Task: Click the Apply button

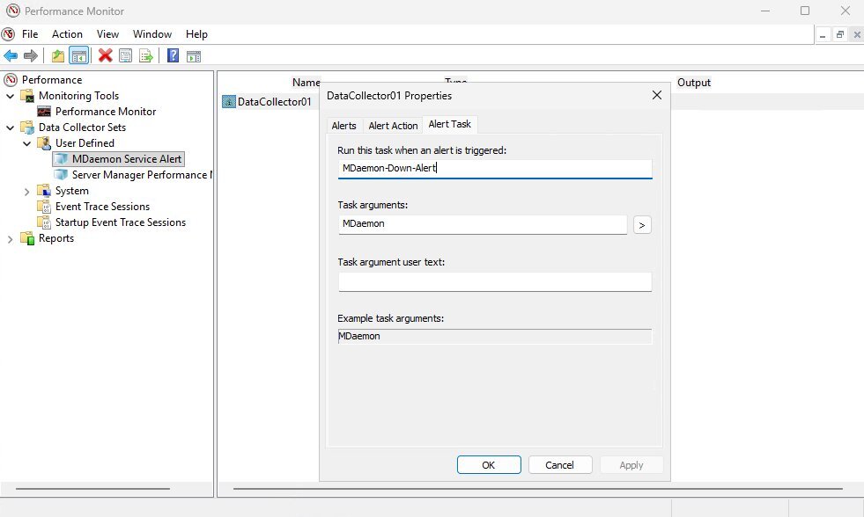Action: coord(631,465)
